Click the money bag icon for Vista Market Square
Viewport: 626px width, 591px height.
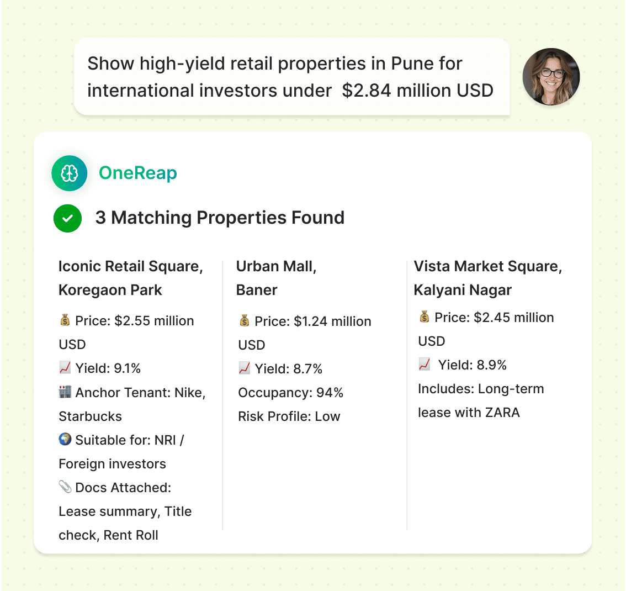(x=424, y=317)
